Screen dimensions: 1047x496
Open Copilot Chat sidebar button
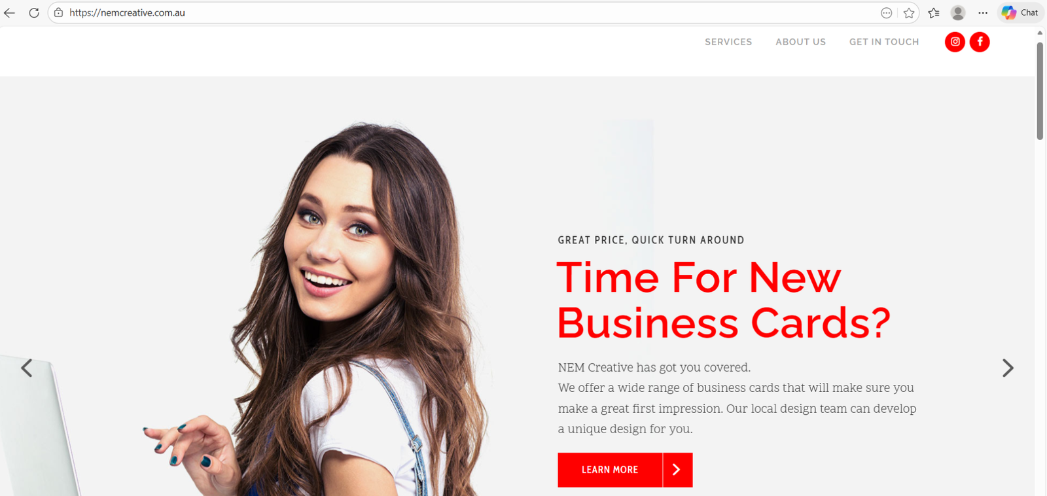pos(1020,12)
